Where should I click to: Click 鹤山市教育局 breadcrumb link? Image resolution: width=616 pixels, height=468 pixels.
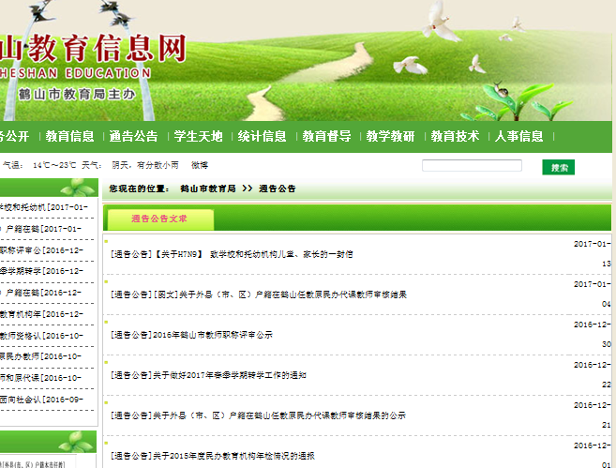click(x=208, y=189)
